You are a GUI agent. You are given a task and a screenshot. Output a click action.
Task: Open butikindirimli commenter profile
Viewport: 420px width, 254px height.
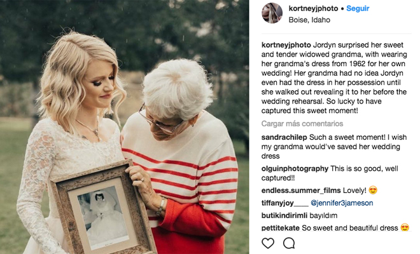tap(284, 215)
